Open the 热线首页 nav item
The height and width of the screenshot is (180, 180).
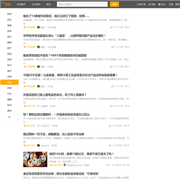(21, 4)
